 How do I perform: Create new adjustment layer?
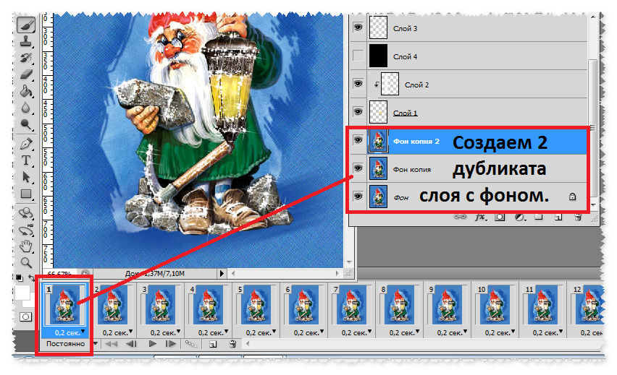click(519, 217)
